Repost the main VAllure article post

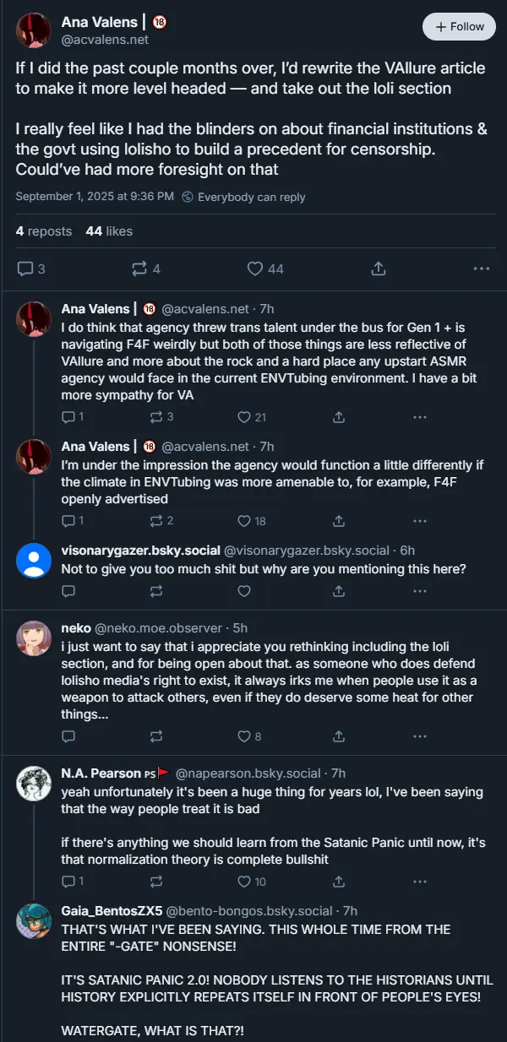[x=139, y=269]
